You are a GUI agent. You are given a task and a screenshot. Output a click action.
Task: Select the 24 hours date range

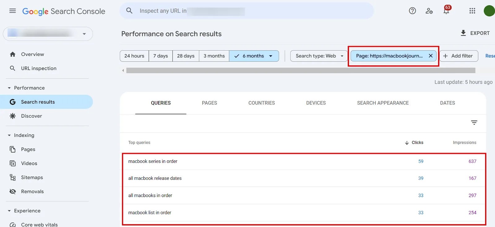(134, 56)
